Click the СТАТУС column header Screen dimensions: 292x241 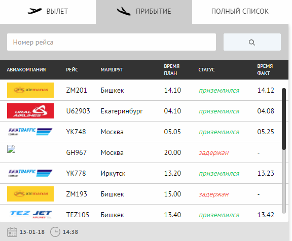click(206, 70)
